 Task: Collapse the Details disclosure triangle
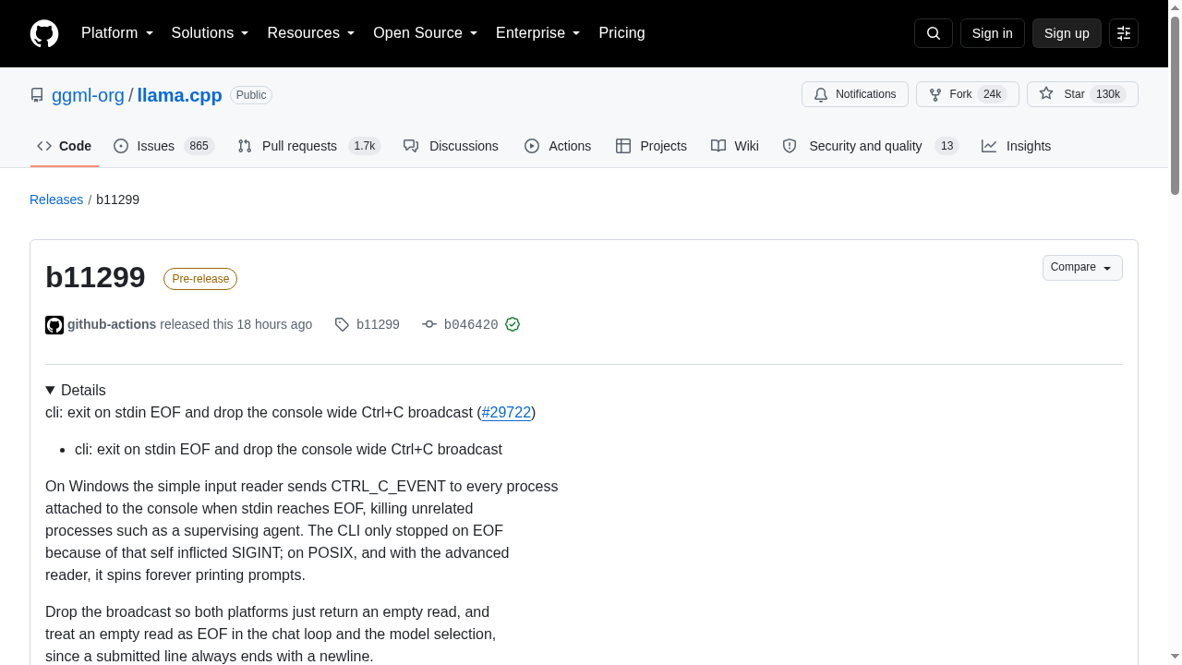point(51,391)
